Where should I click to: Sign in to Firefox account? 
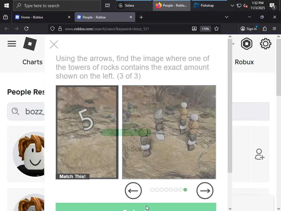click(249, 29)
